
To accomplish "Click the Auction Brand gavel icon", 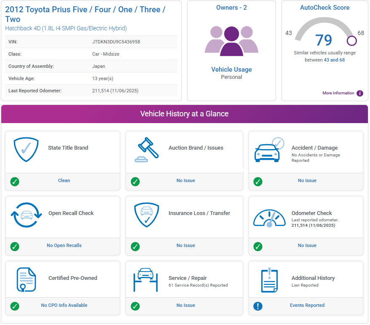I will click(146, 150).
